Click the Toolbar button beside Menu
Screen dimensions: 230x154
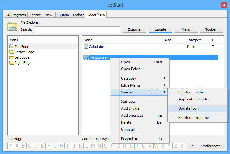(211, 29)
